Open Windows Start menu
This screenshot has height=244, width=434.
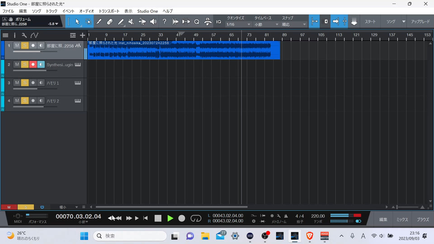pos(84,236)
